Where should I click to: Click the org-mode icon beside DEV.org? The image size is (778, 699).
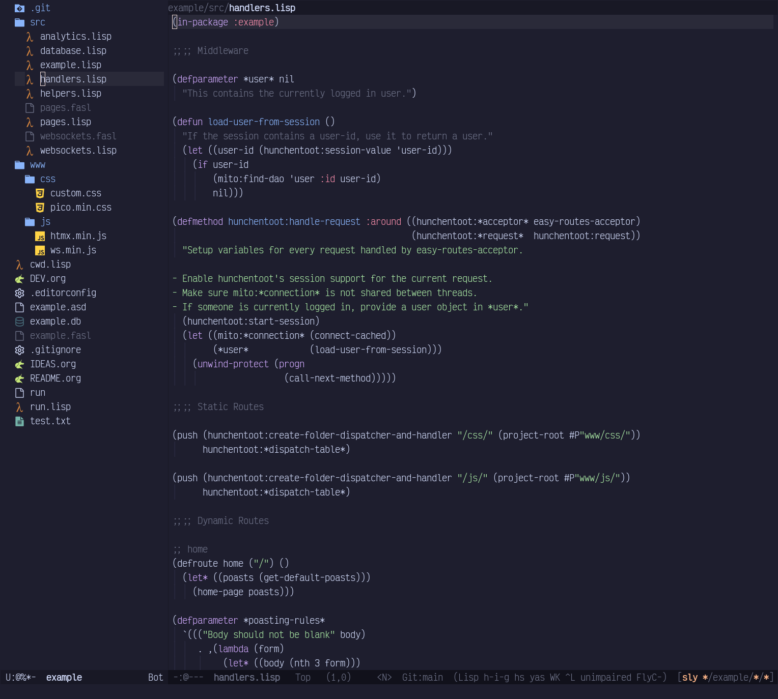coord(19,279)
